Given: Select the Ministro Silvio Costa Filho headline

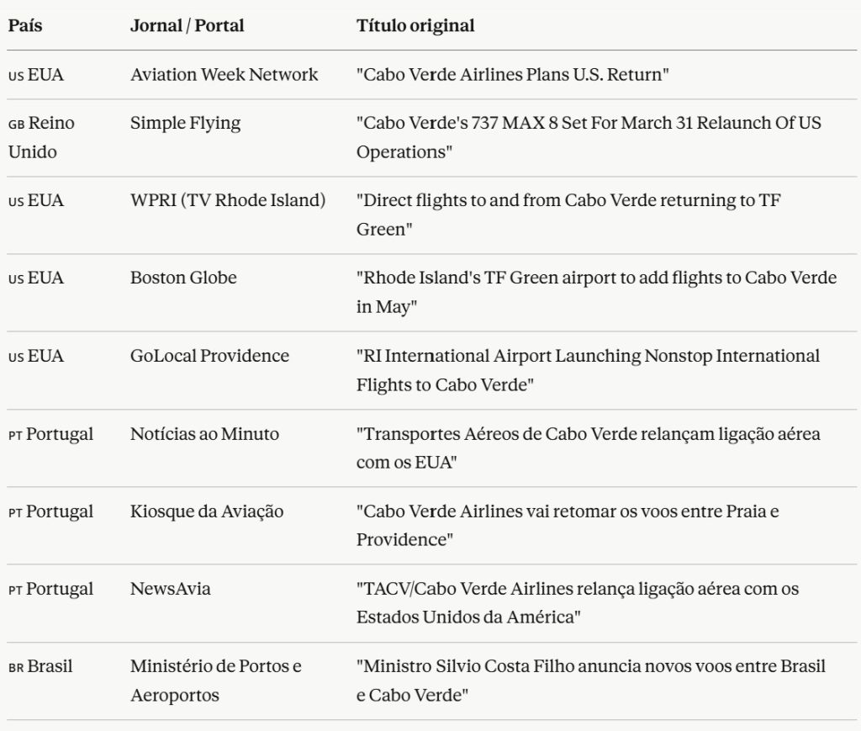Looking at the screenshot, I should tap(591, 681).
